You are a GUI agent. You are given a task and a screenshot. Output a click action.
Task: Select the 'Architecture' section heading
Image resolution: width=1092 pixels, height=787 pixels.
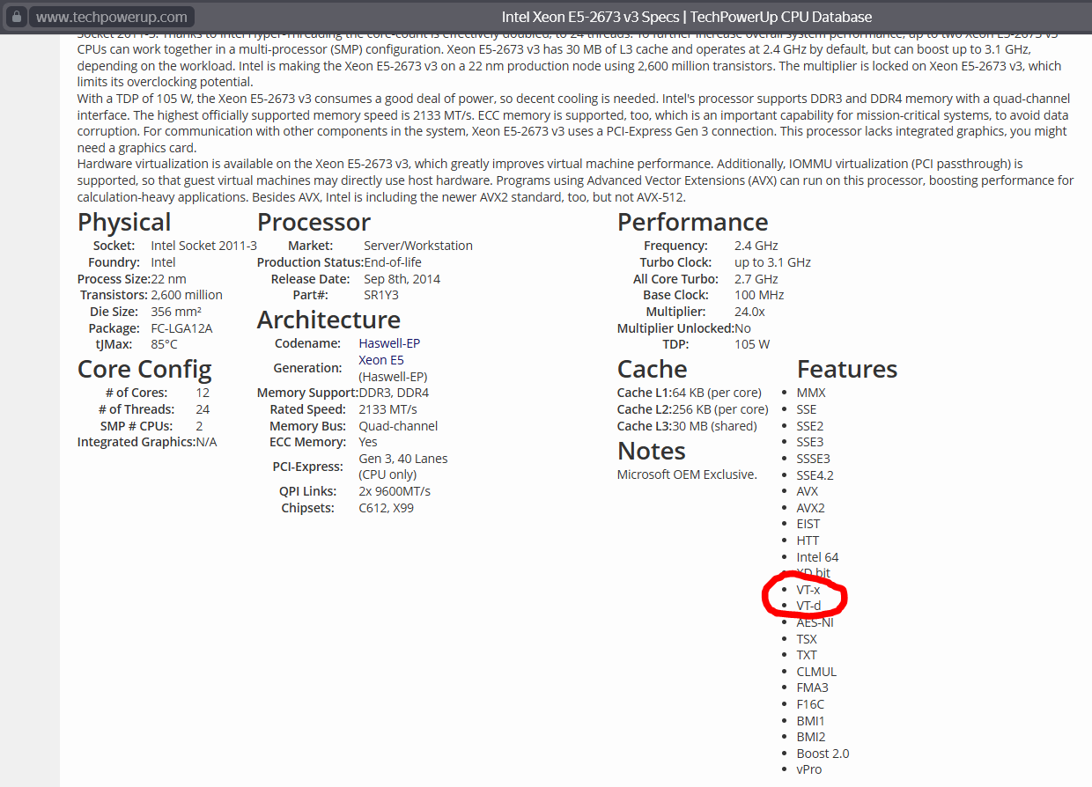(328, 320)
